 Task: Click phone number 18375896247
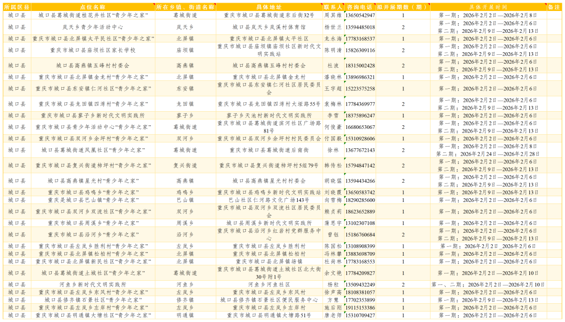tap(360, 115)
